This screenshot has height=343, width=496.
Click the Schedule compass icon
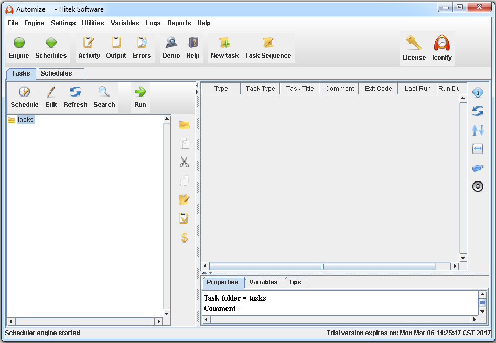pyautogui.click(x=24, y=92)
